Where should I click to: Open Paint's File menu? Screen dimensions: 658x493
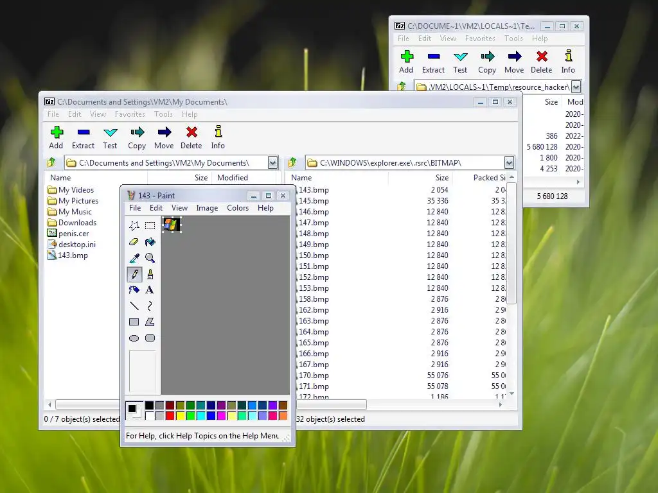tap(135, 208)
